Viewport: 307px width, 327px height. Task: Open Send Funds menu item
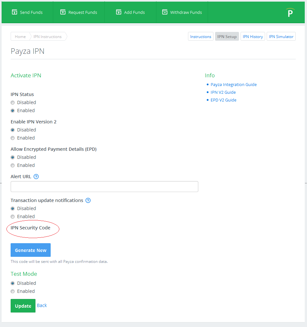27,12
